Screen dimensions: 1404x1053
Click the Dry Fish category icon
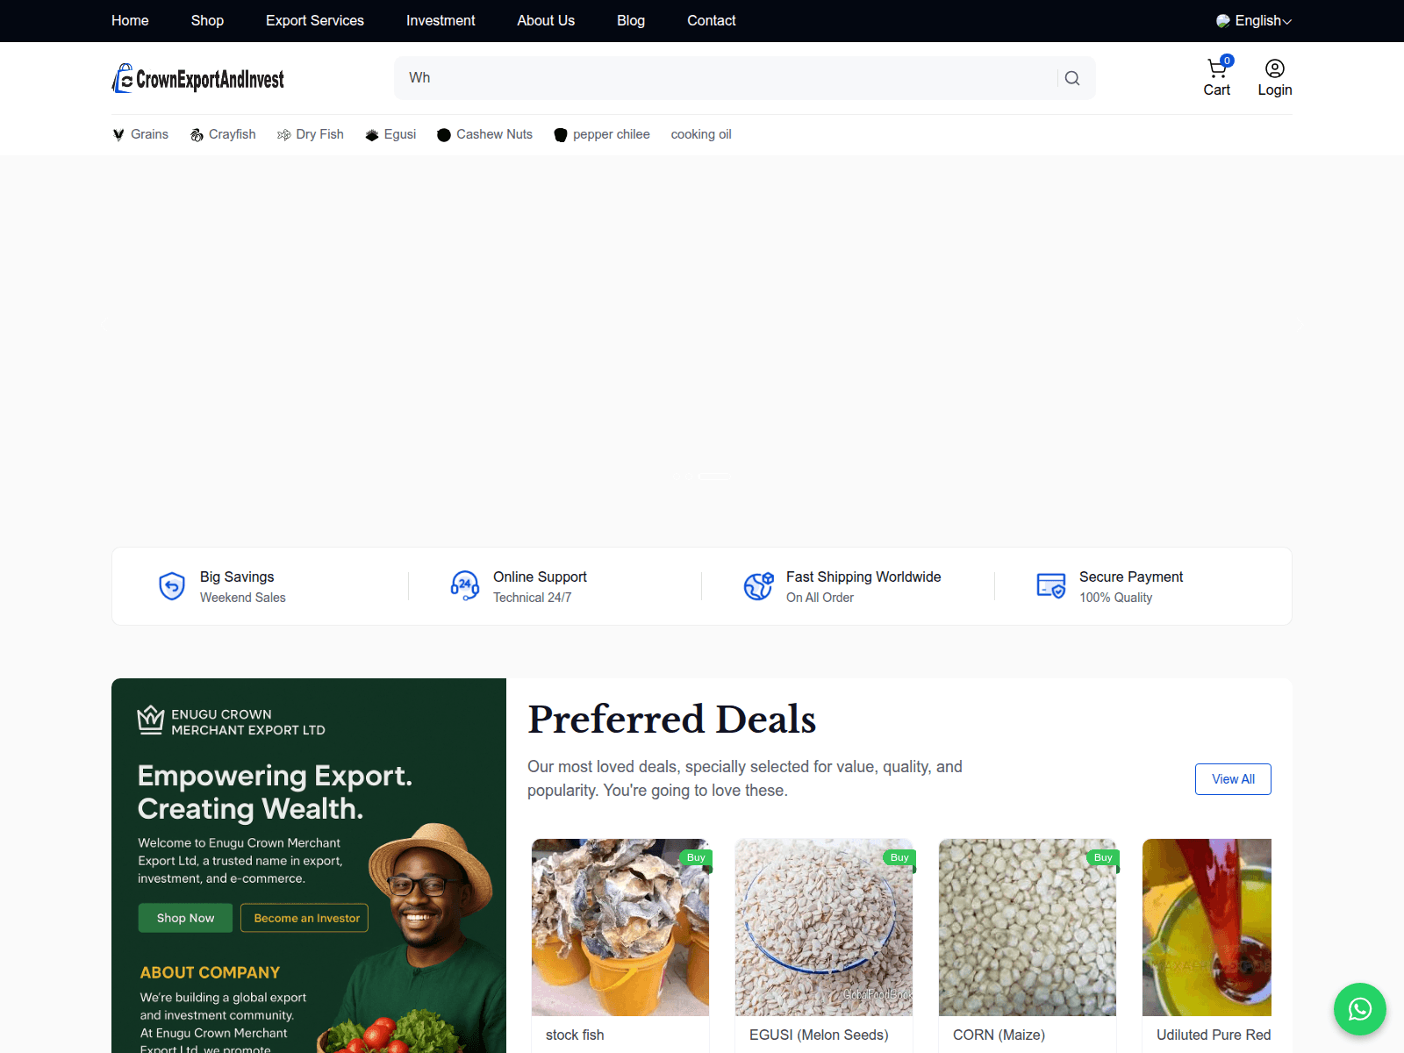click(283, 135)
